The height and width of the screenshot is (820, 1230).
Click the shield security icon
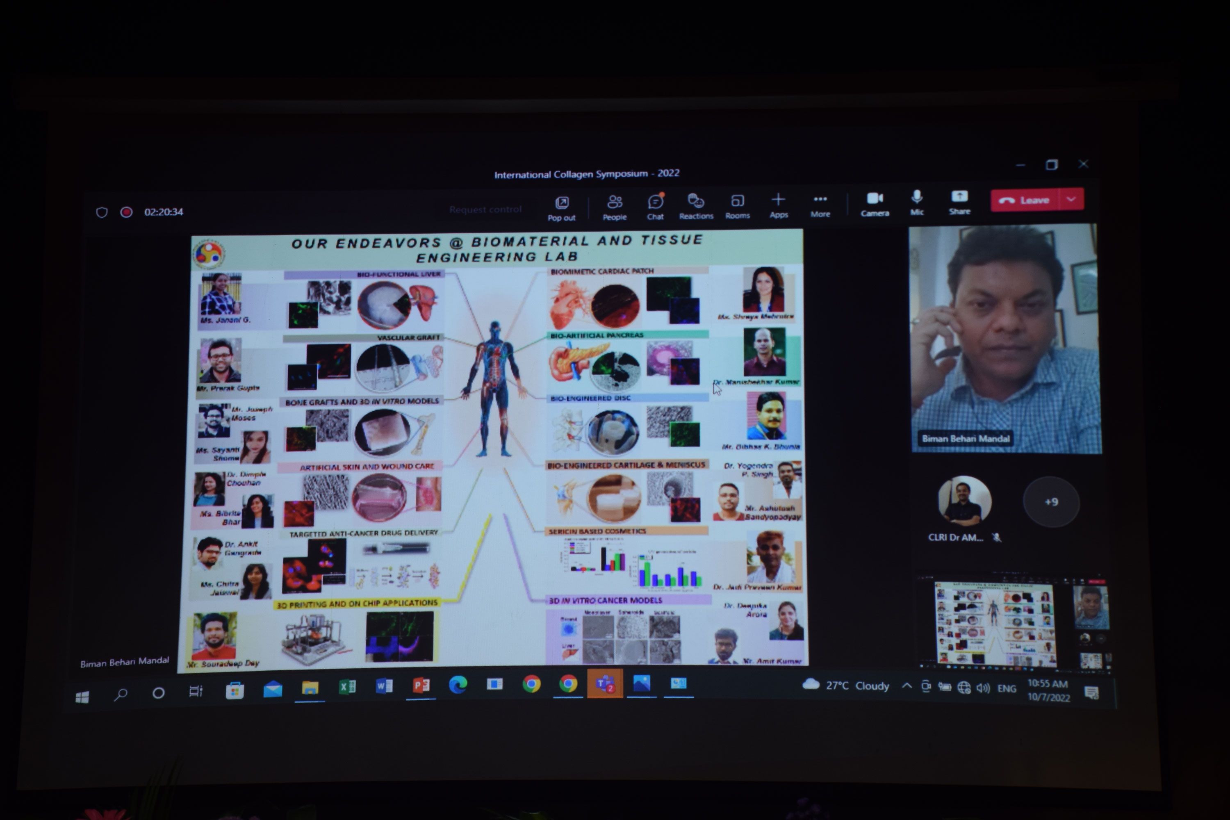pos(102,212)
